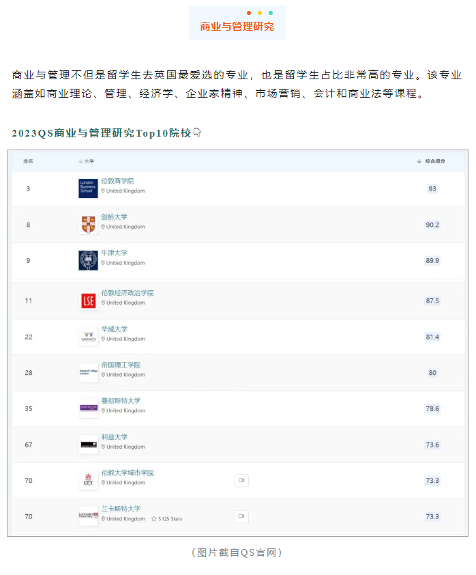The height and width of the screenshot is (575, 476).
Task: Sort table by 大学 column arrow
Action: 80,161
